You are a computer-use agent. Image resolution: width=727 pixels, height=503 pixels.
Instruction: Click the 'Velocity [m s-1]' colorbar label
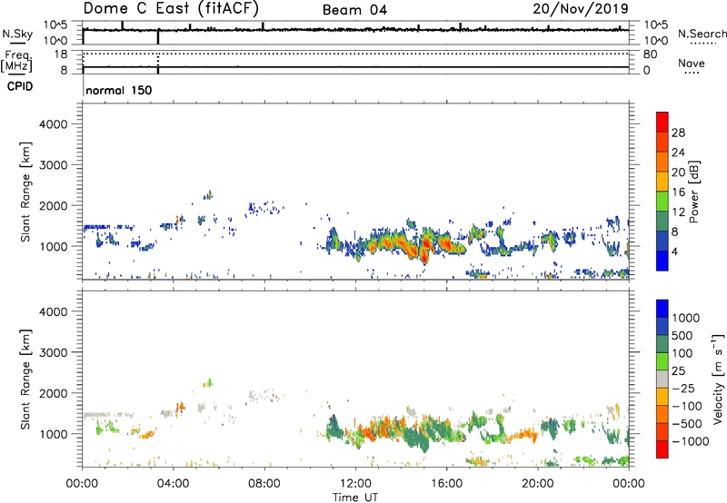coord(718,379)
